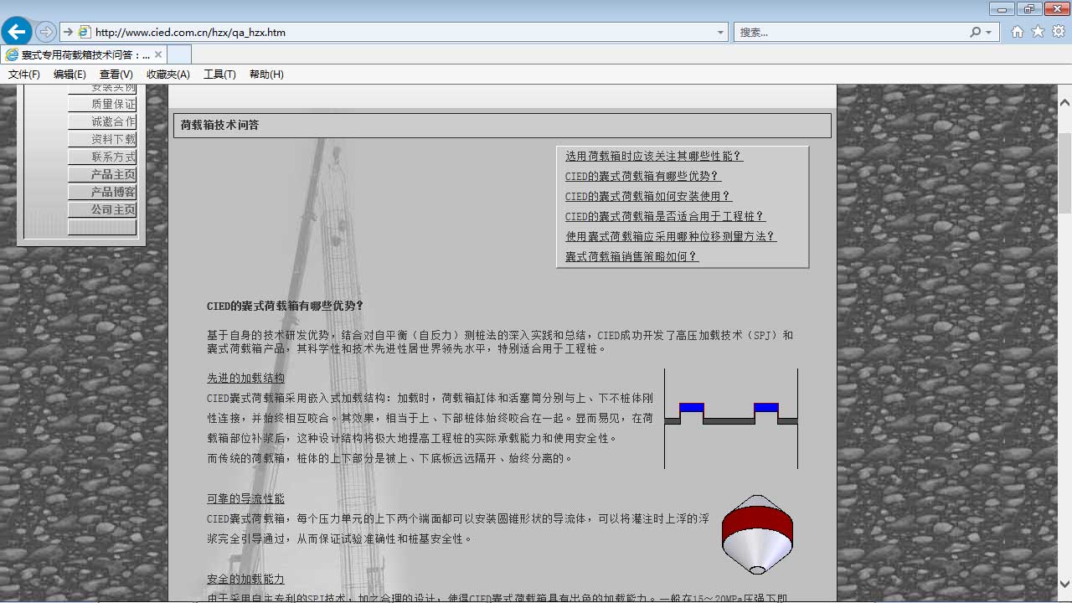
Task: Open link 选用荷载箱时应该关注其哪些性能？
Action: tap(654, 156)
